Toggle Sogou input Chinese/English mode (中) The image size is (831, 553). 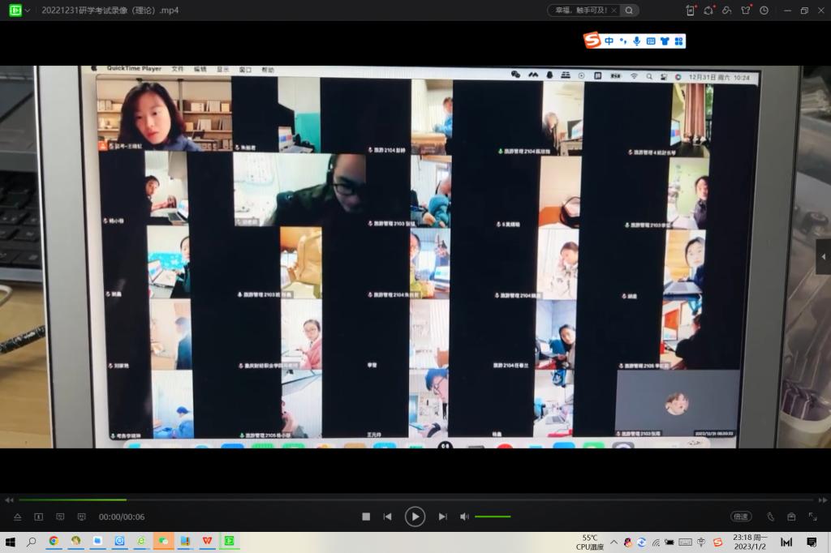(x=609, y=41)
